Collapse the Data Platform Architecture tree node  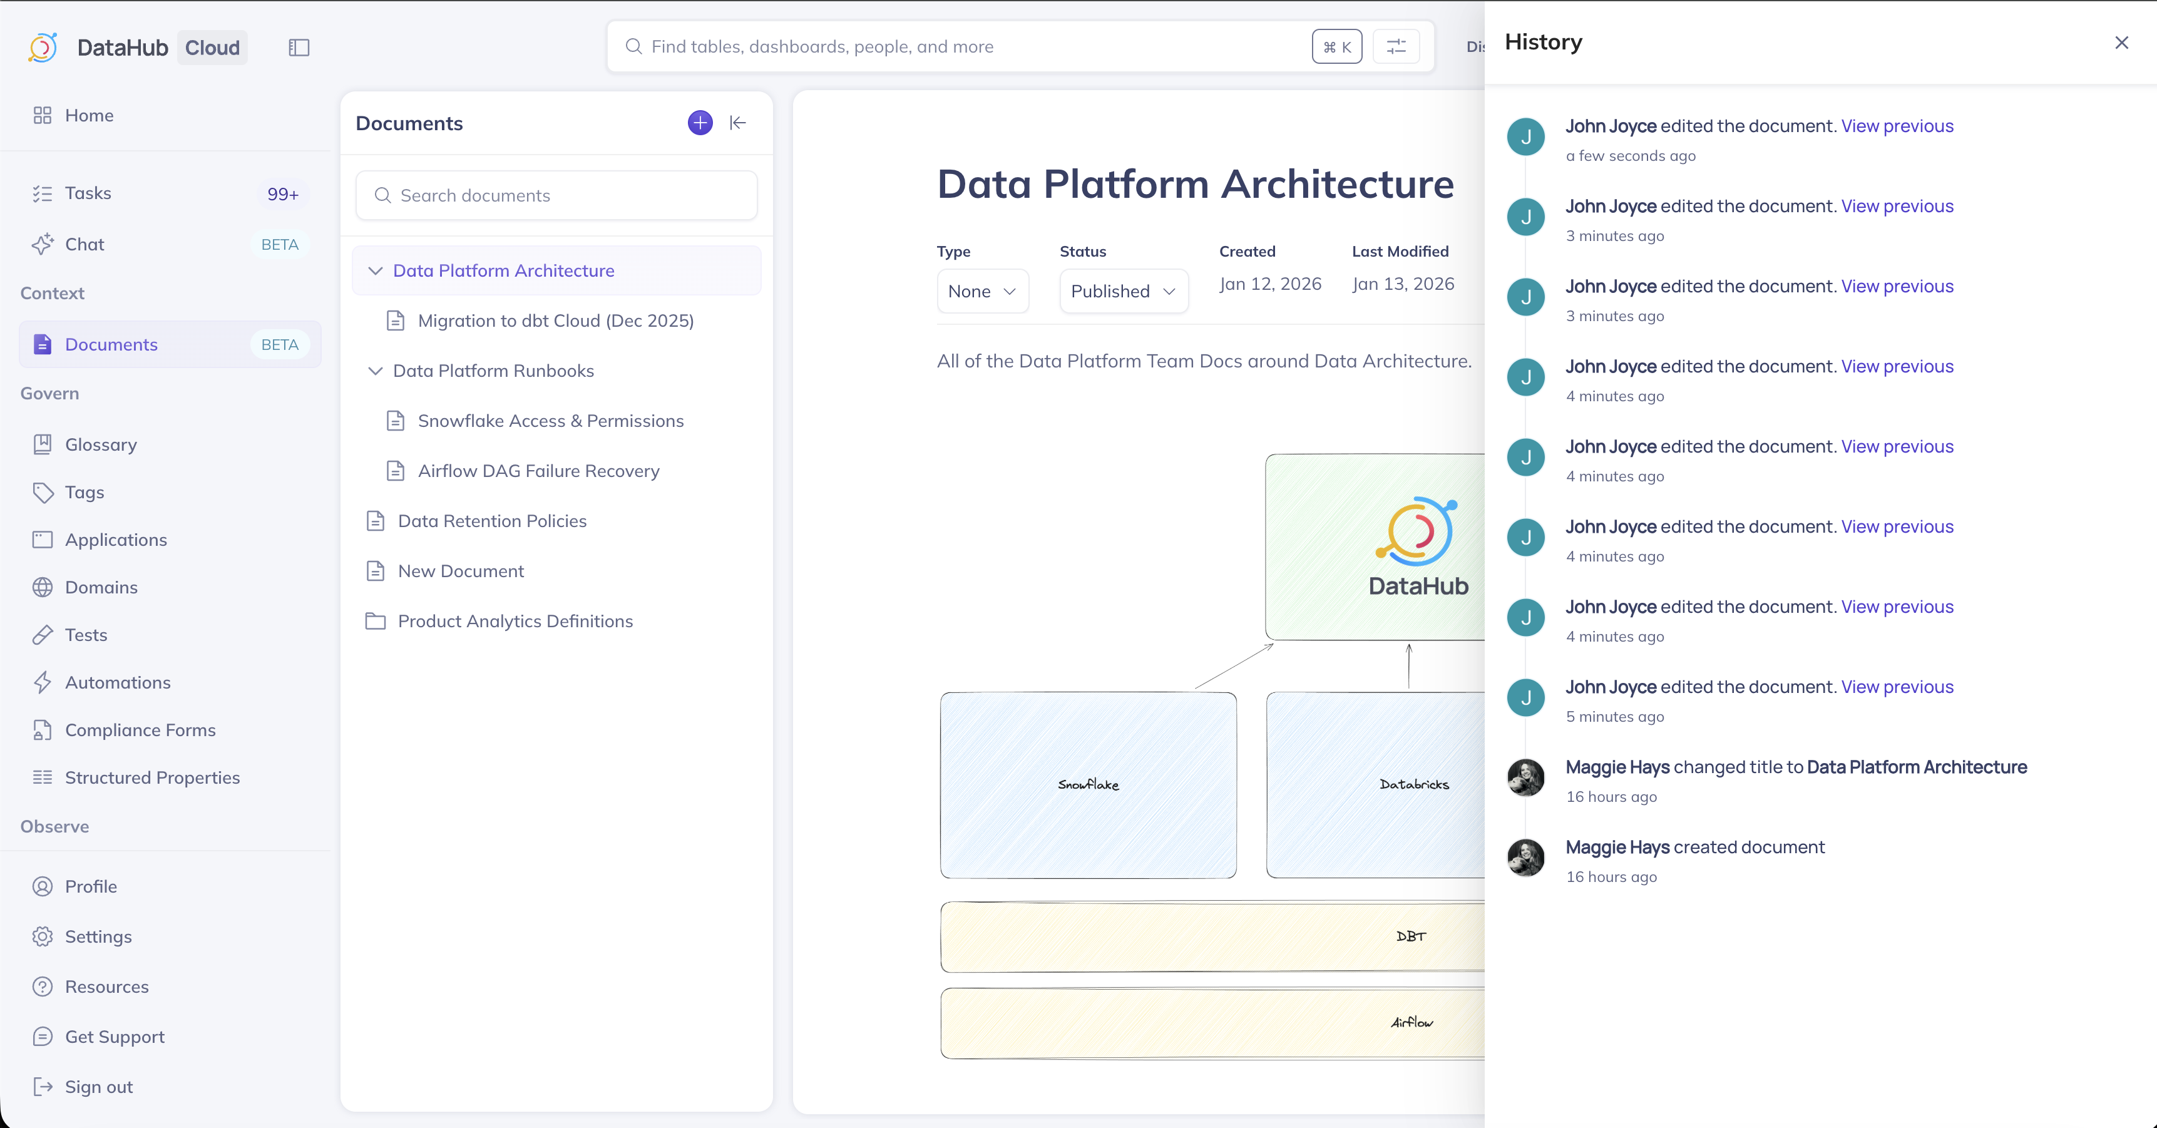click(x=376, y=270)
